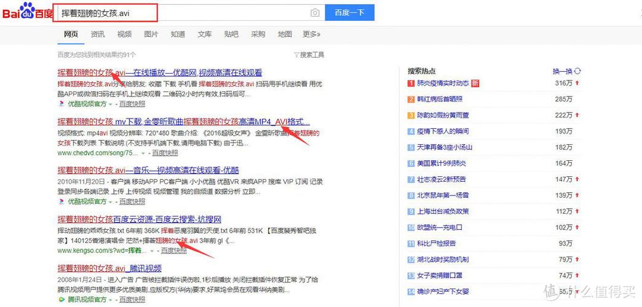Switch to the 资讯 tab
Screen dimensions: 642x307
click(x=97, y=34)
